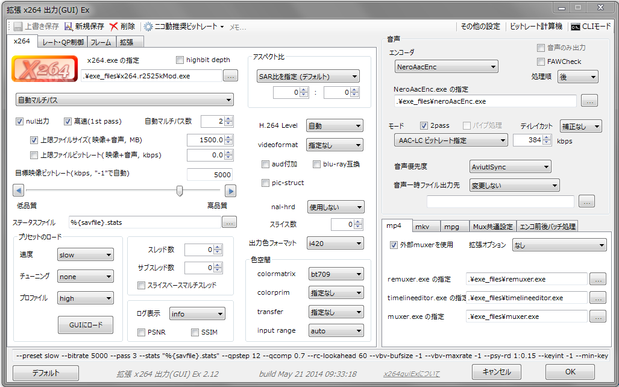Click the デフォルト button

click(x=46, y=373)
